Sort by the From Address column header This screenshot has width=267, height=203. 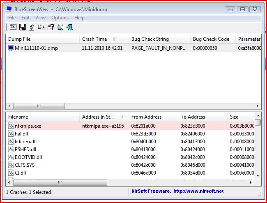click(154, 117)
